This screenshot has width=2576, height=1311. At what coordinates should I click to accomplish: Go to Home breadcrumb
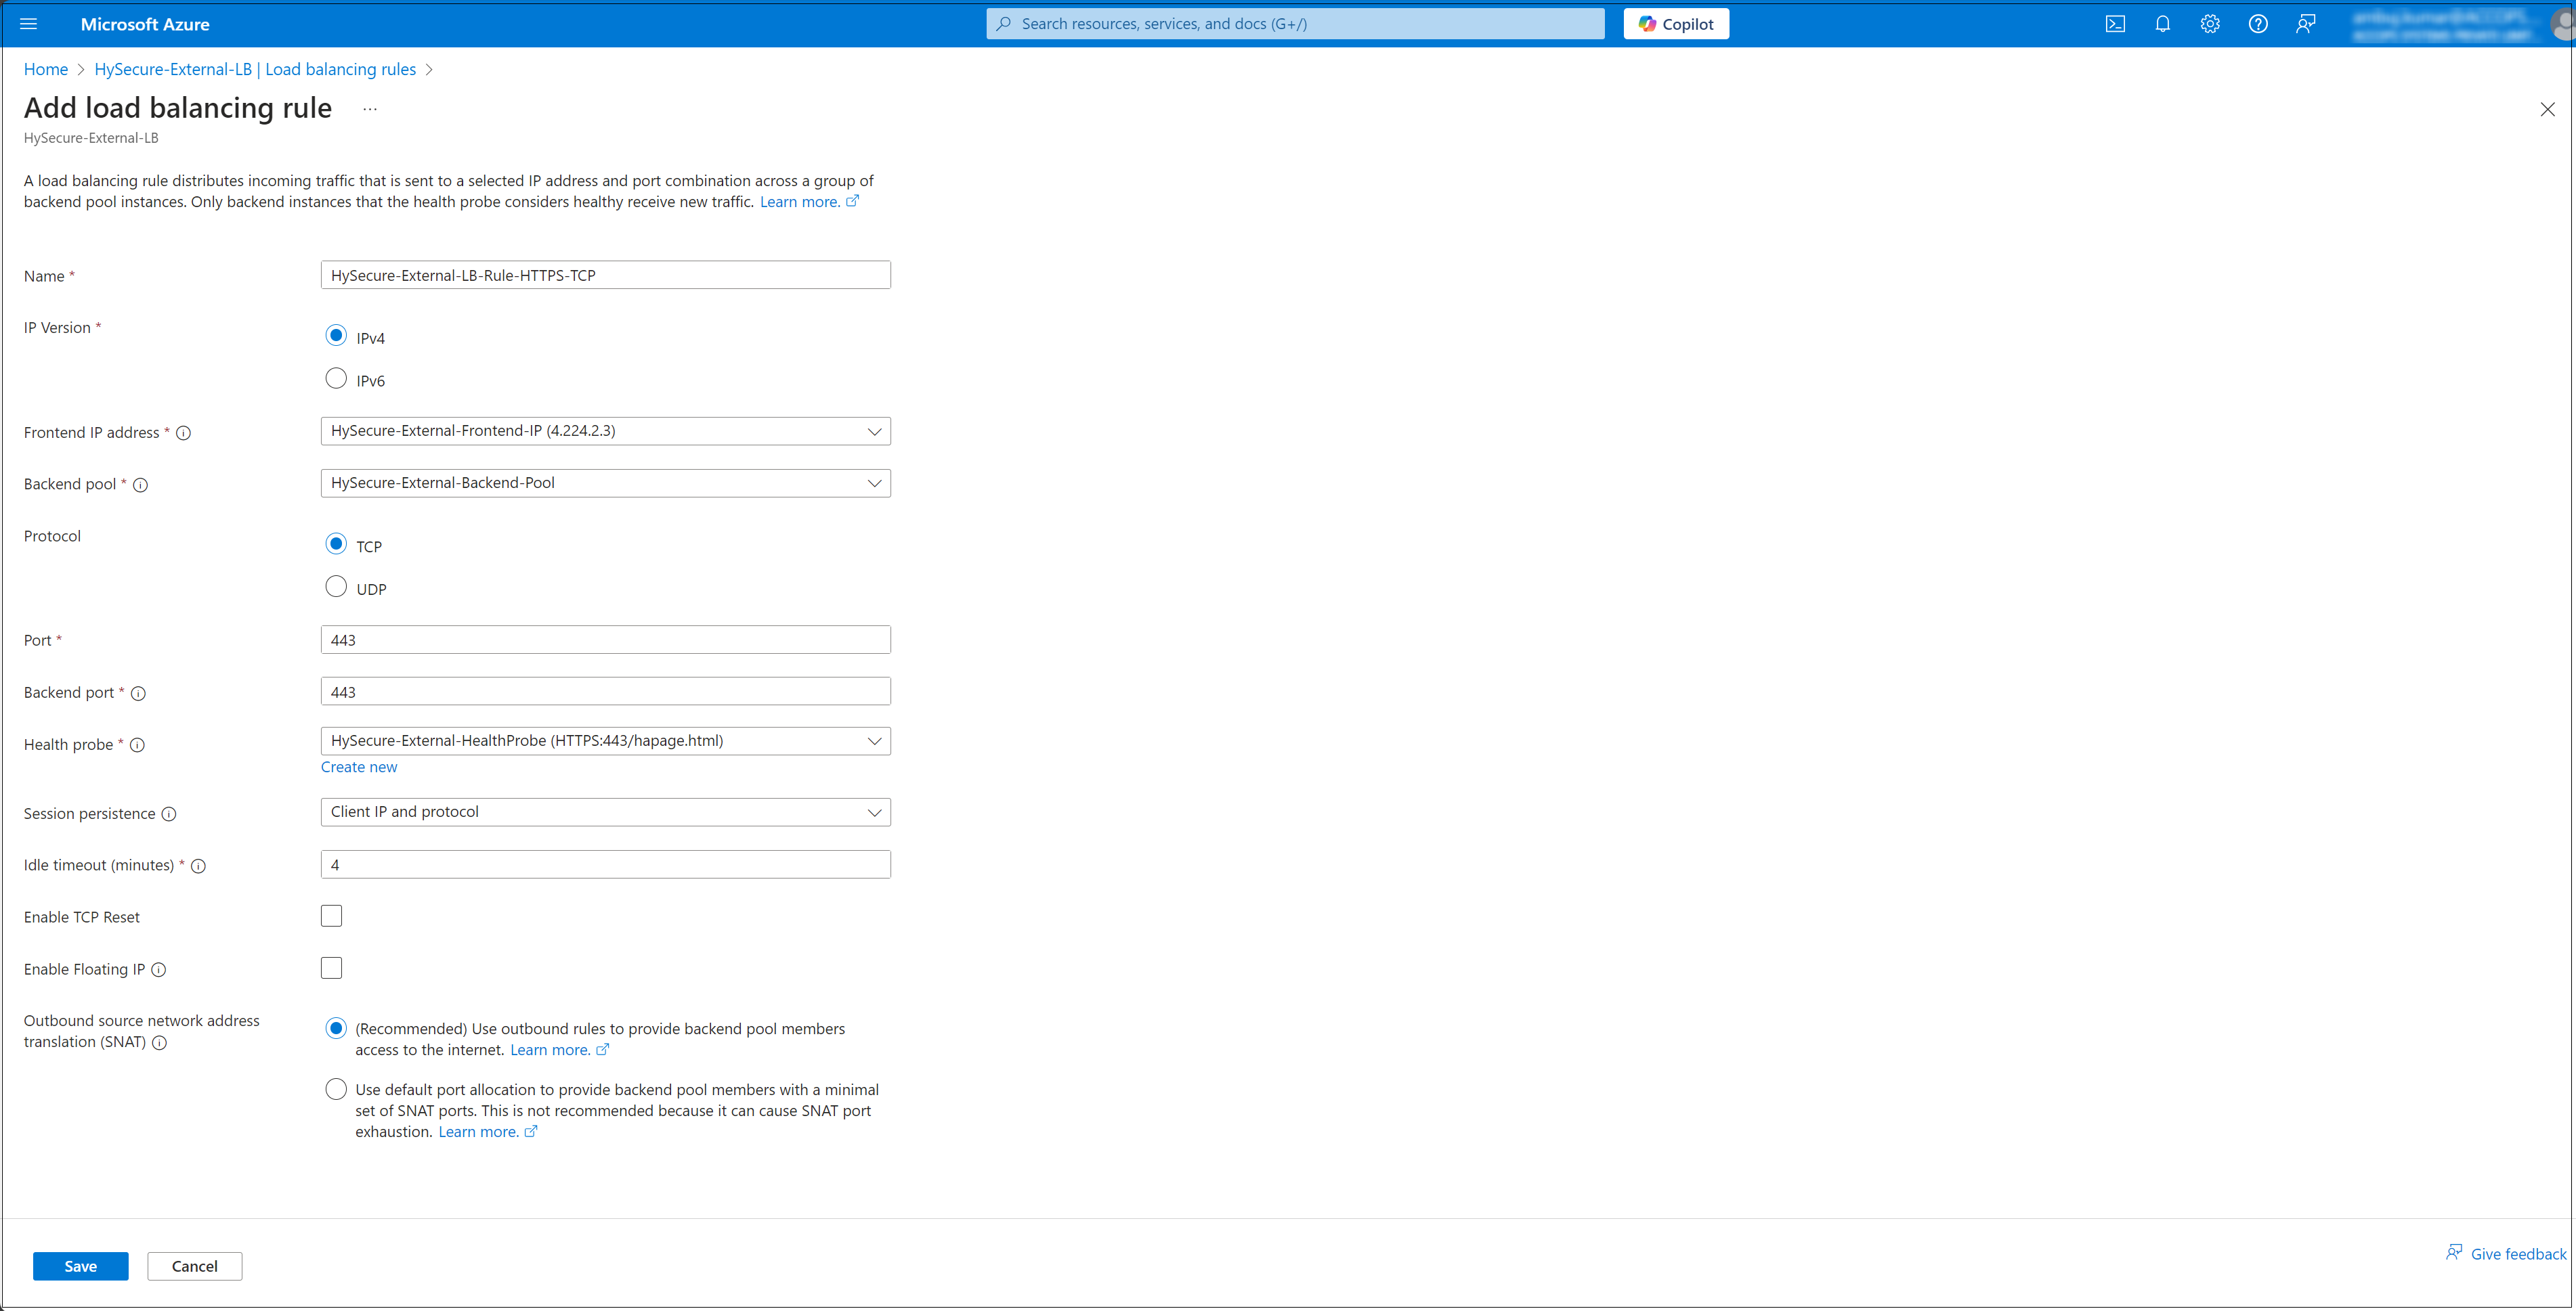coord(46,69)
